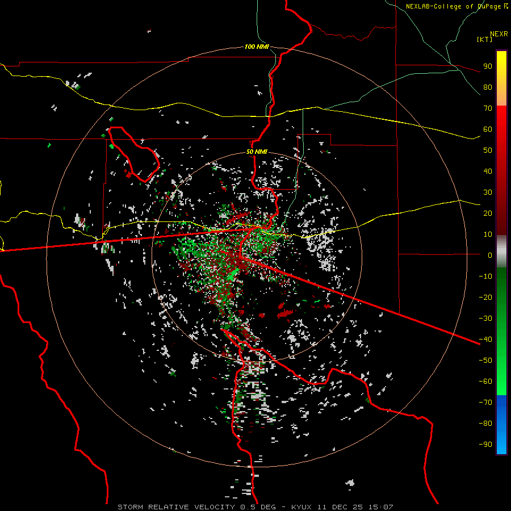Click the positive 50 scale label
Image resolution: width=511 pixels, height=511 pixels.
(488, 150)
